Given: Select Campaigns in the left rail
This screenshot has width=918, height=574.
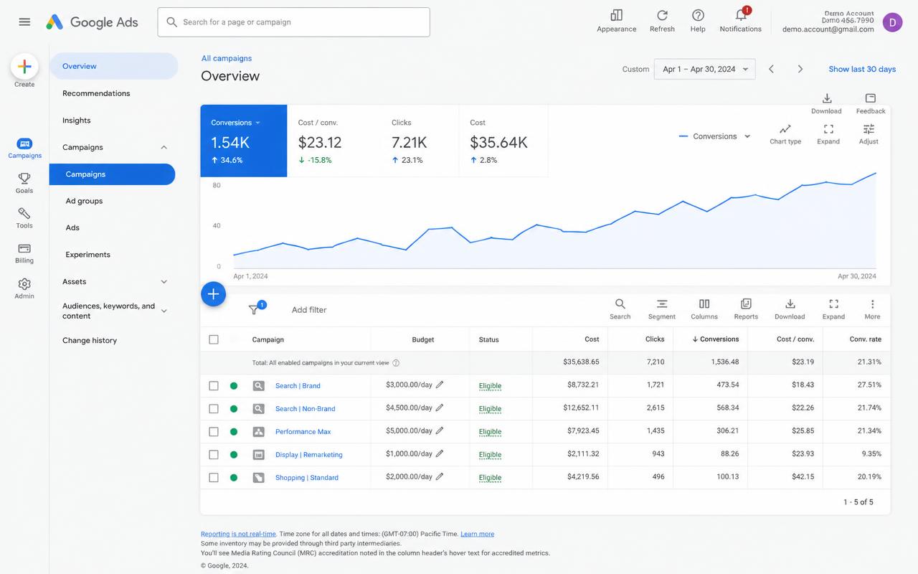Looking at the screenshot, I should pos(24,149).
